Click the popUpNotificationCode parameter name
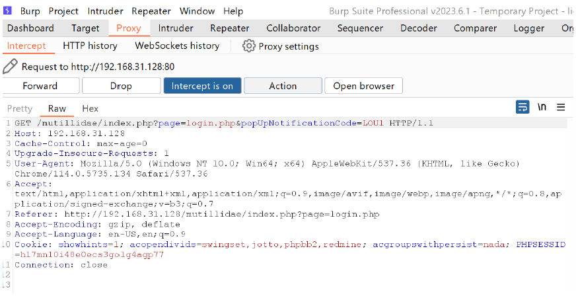The image size is (576, 296). pyautogui.click(x=299, y=123)
